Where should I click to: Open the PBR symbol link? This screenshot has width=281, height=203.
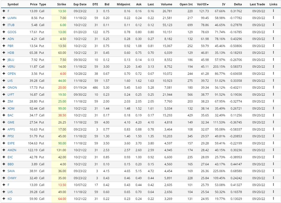[10, 46]
